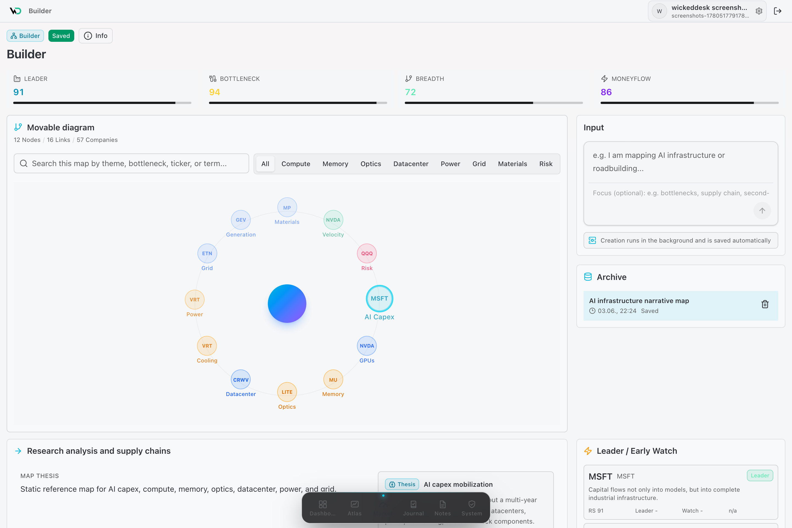This screenshot has height=528, width=792.
Task: Select the LITE Optics node
Action: tap(287, 392)
